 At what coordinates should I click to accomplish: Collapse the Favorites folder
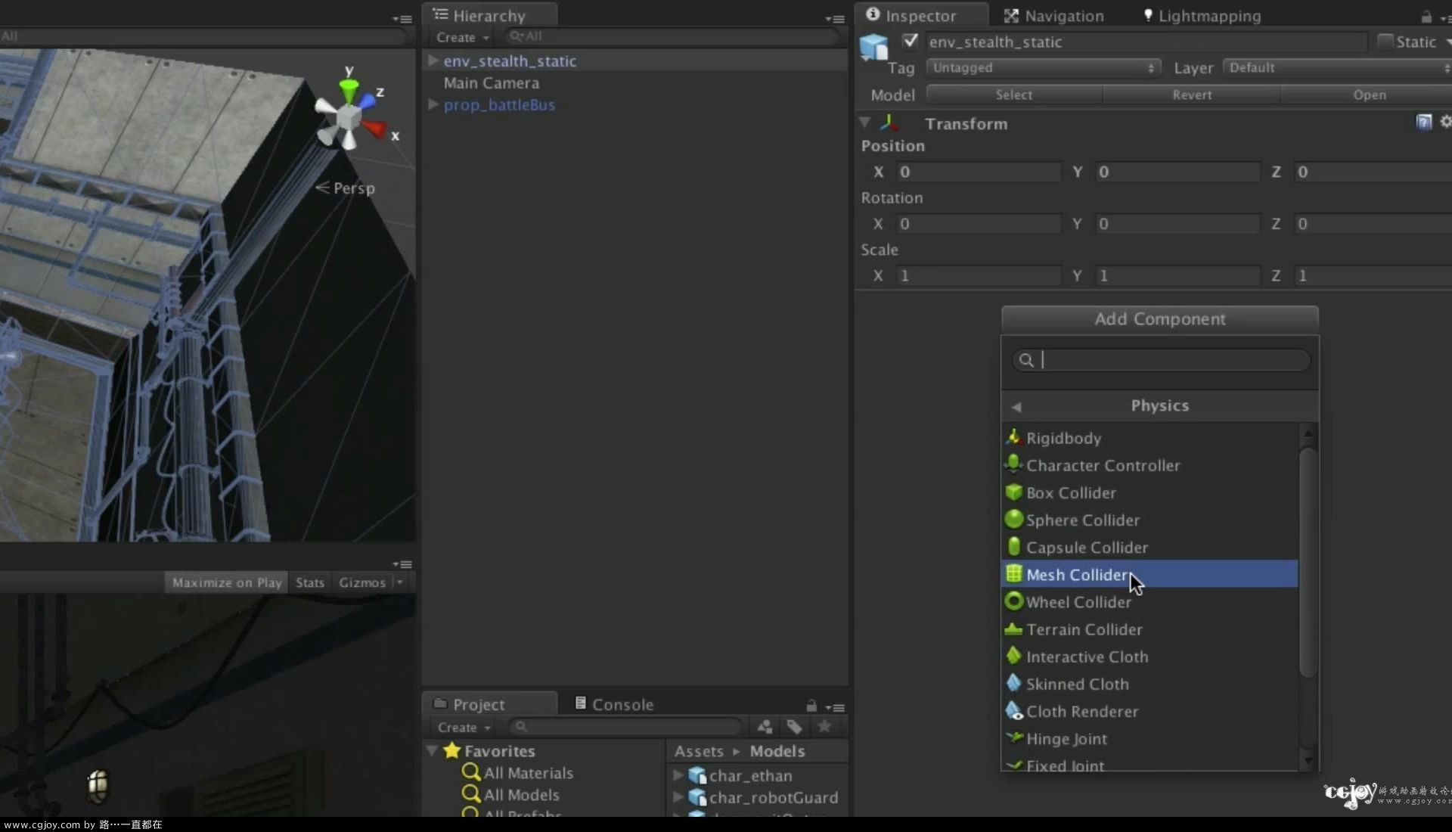(432, 750)
